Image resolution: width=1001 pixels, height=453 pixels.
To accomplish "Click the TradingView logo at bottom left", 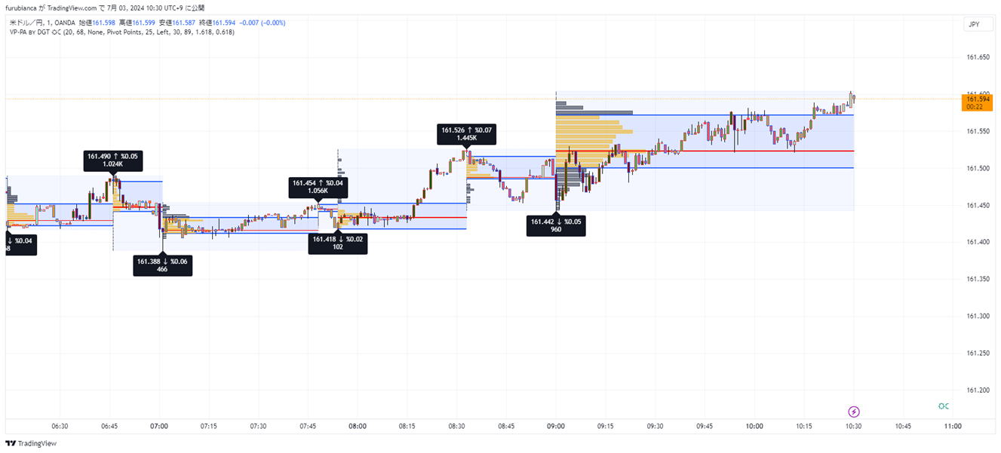I will pos(32,443).
